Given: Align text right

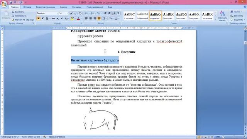Looking at the screenshot, I should click(x=95, y=19).
